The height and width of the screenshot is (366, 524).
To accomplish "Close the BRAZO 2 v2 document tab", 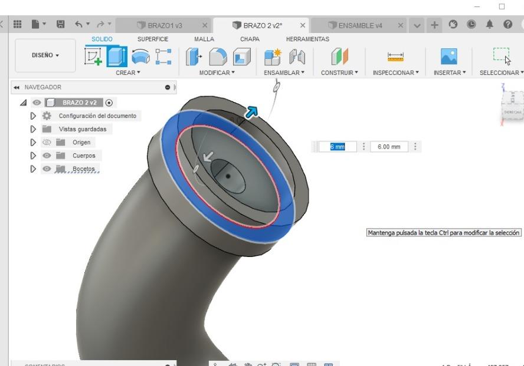I will coord(303,25).
